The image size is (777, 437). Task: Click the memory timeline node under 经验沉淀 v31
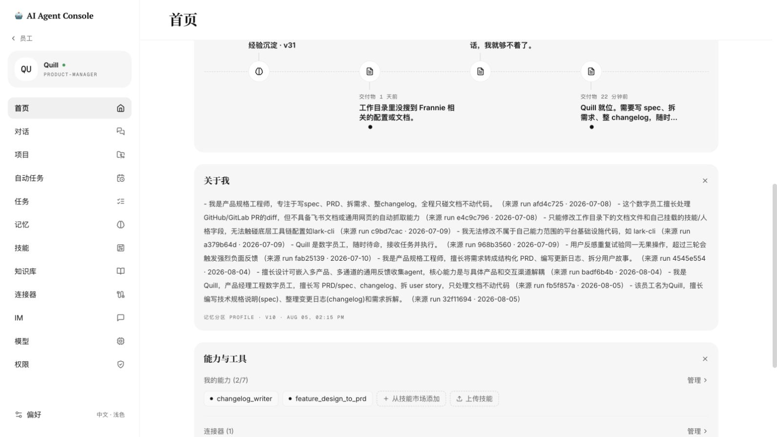pyautogui.click(x=259, y=71)
